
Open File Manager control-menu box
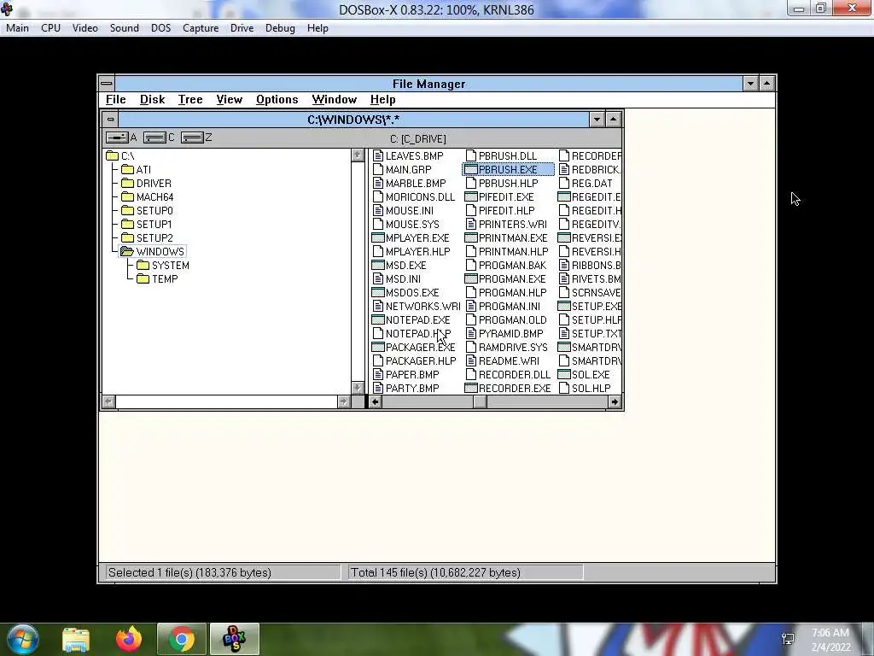coord(107,84)
